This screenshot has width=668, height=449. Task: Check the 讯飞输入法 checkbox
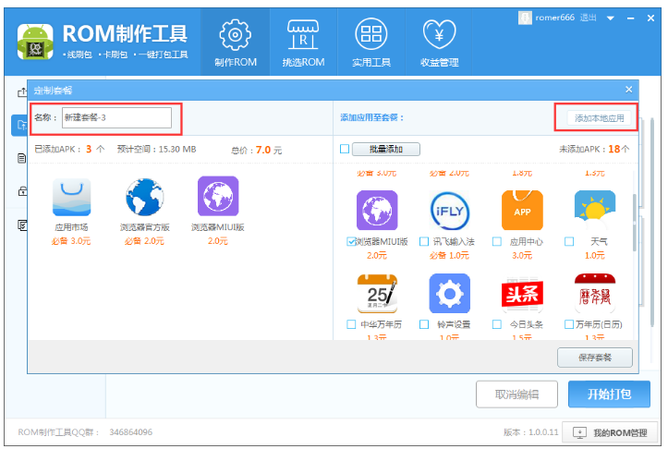click(x=424, y=241)
